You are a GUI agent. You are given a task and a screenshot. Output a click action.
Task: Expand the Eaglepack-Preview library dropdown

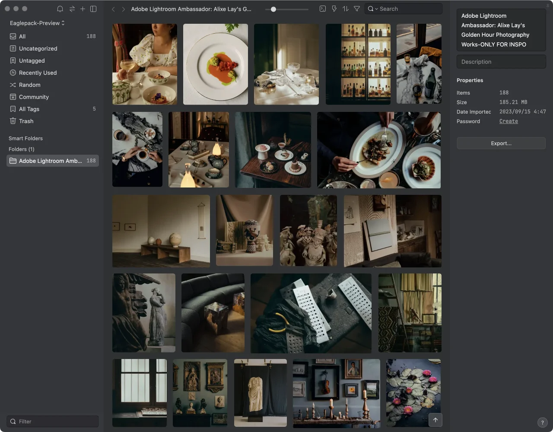pos(37,23)
